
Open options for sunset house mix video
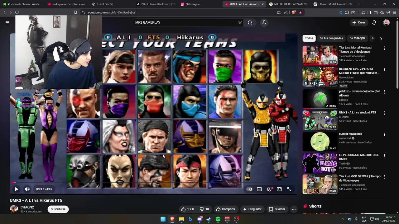(384, 134)
